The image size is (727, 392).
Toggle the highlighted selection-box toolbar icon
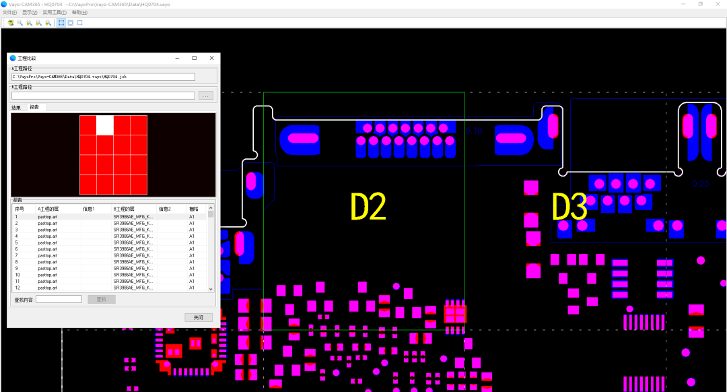61,22
